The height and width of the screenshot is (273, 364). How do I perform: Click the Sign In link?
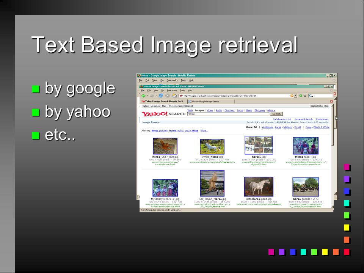[189, 106]
